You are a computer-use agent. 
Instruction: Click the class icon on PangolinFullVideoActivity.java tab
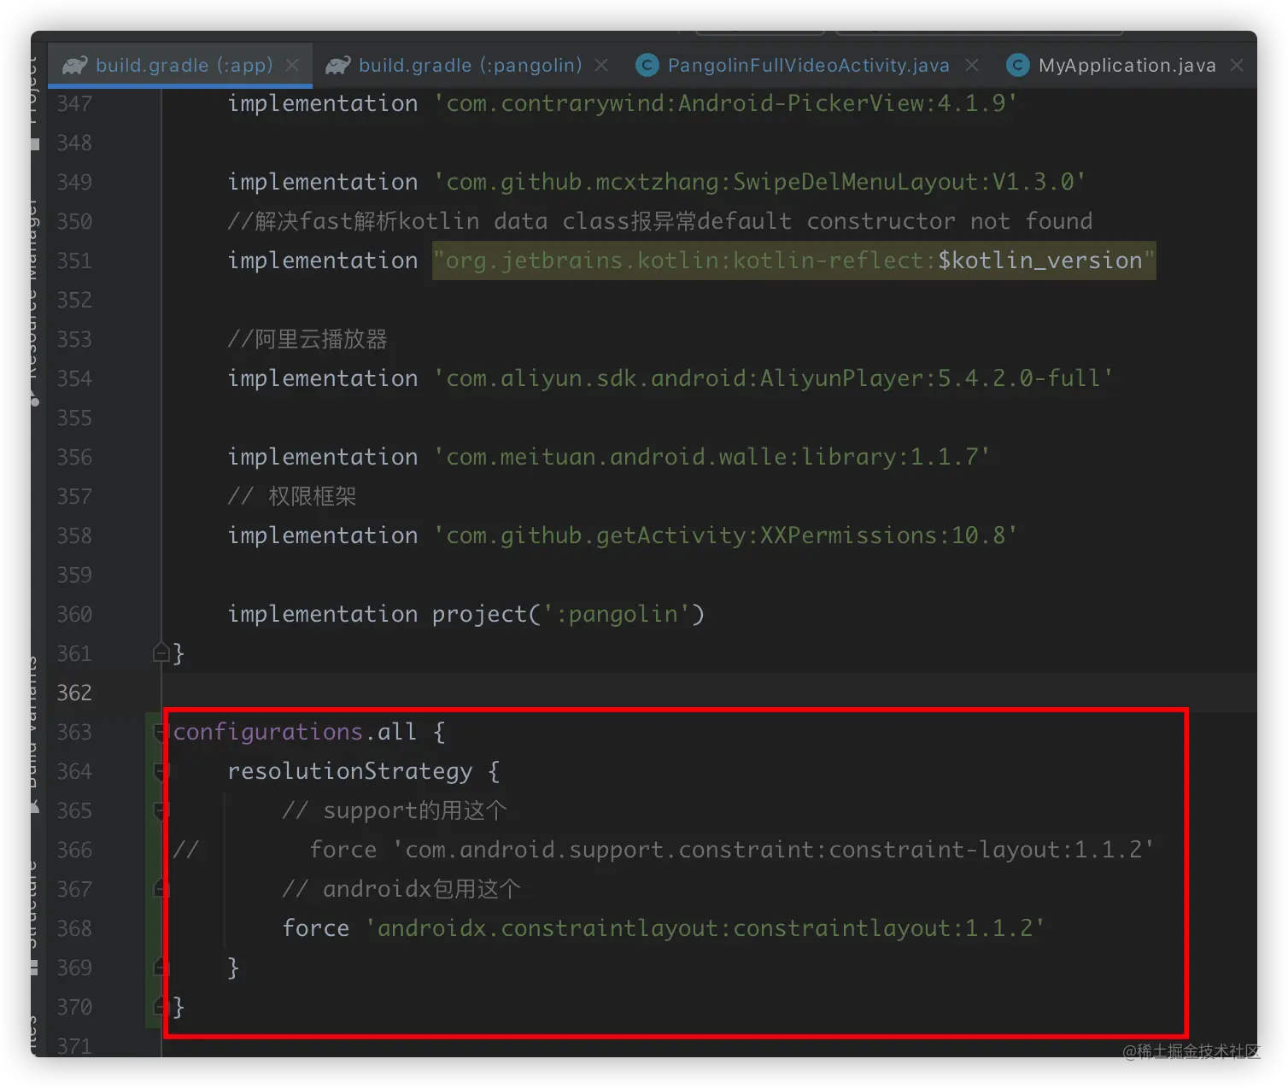[648, 66]
